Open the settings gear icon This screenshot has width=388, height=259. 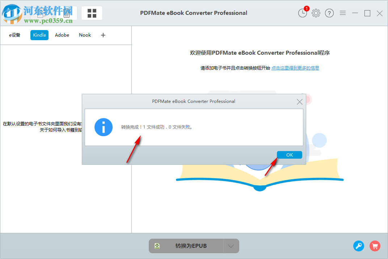(316, 13)
